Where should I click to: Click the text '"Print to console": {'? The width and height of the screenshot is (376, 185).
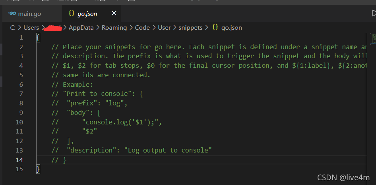coord(103,94)
